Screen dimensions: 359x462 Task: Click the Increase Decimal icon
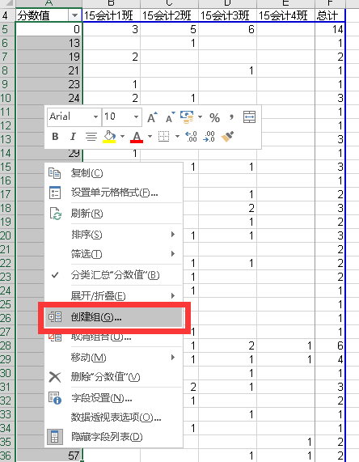[191, 137]
